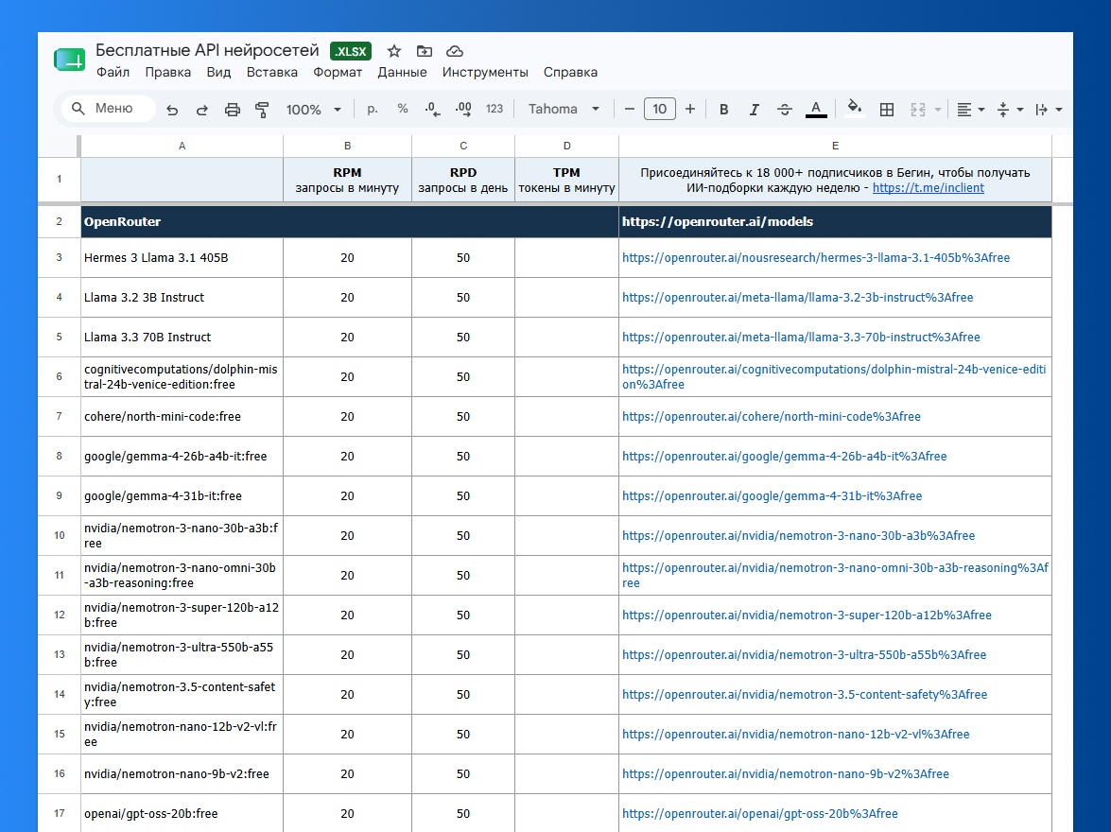This screenshot has height=832, width=1111.
Task: Select the TPM токены в минуту header cell
Action: point(566,180)
